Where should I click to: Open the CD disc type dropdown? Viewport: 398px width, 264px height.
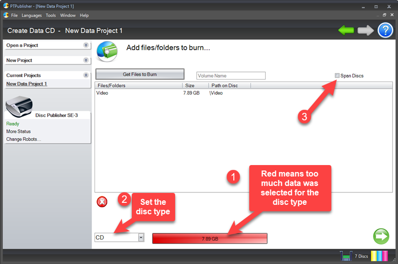[141, 238]
